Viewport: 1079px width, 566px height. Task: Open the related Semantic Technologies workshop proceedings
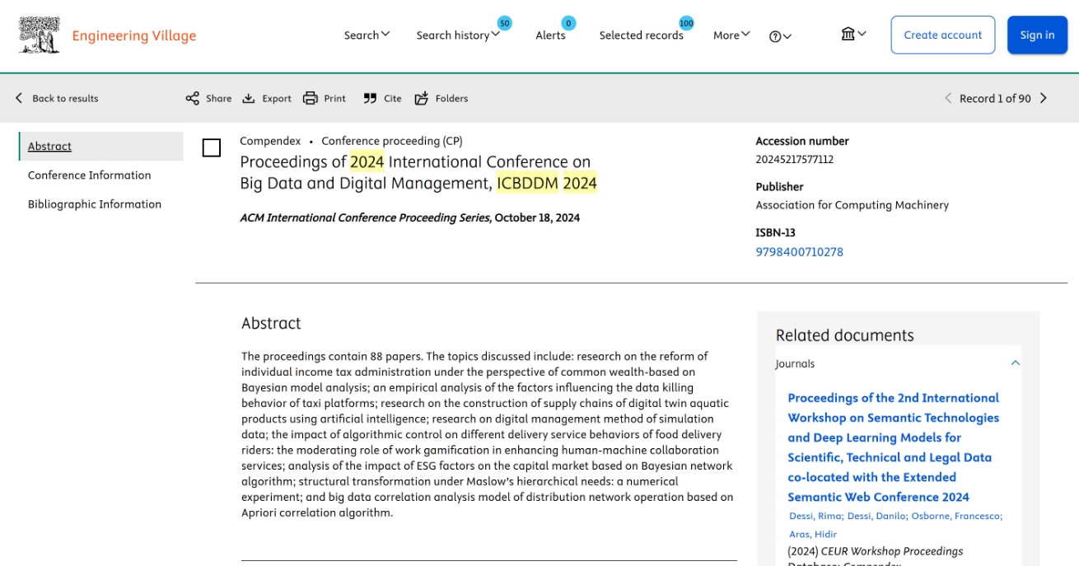(894, 447)
